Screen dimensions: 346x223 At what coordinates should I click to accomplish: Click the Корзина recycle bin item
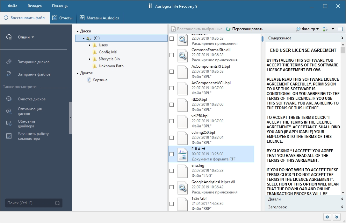coord(100,80)
